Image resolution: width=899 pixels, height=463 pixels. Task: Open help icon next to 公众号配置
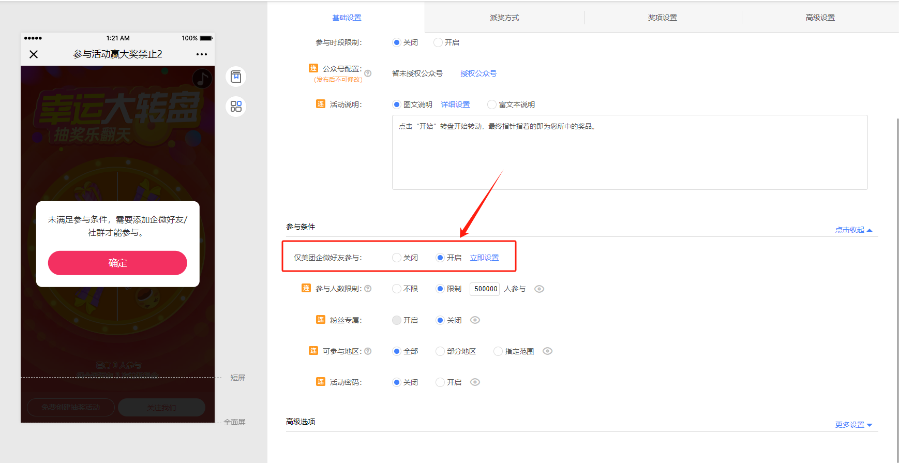(368, 73)
